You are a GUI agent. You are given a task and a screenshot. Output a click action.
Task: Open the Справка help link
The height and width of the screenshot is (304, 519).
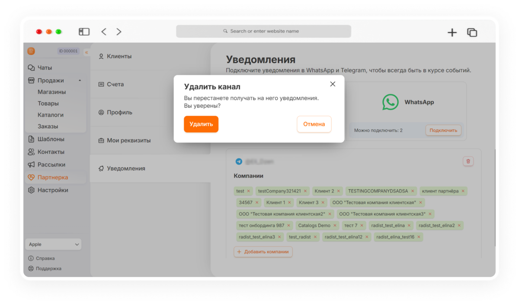pyautogui.click(x=42, y=258)
